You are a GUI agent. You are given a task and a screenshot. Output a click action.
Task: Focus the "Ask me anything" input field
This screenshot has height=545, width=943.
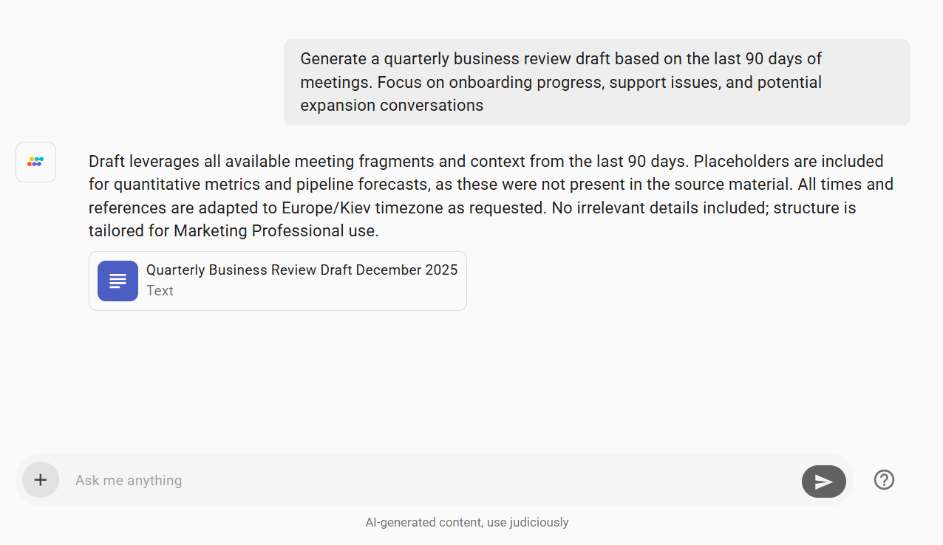(x=429, y=480)
